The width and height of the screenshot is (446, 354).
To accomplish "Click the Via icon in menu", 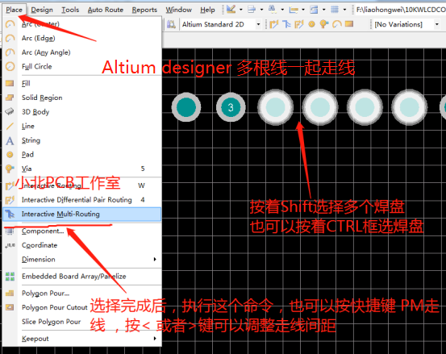I will point(10,169).
